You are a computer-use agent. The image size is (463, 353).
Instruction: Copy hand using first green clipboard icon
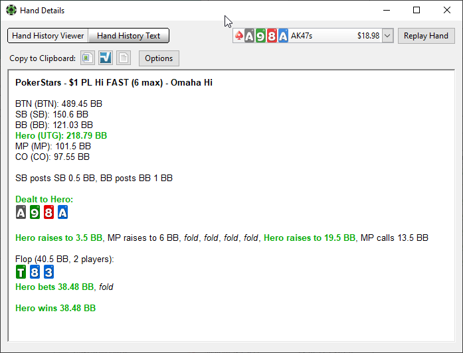(x=88, y=58)
